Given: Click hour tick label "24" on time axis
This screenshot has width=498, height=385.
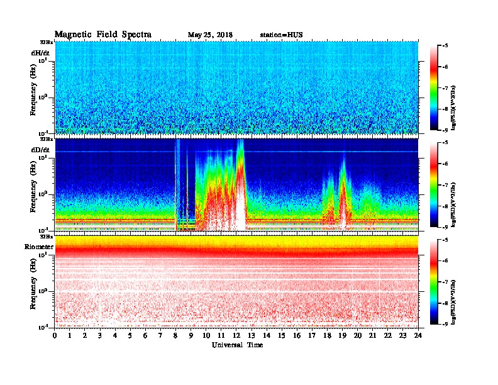Looking at the screenshot, I should [418, 336].
